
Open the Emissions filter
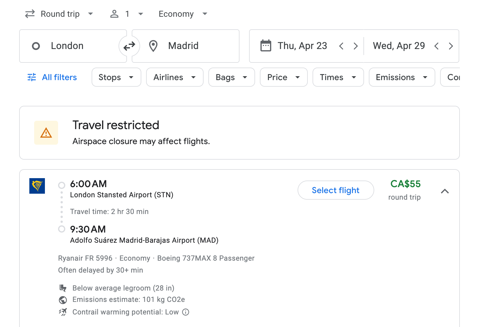pyautogui.click(x=401, y=77)
